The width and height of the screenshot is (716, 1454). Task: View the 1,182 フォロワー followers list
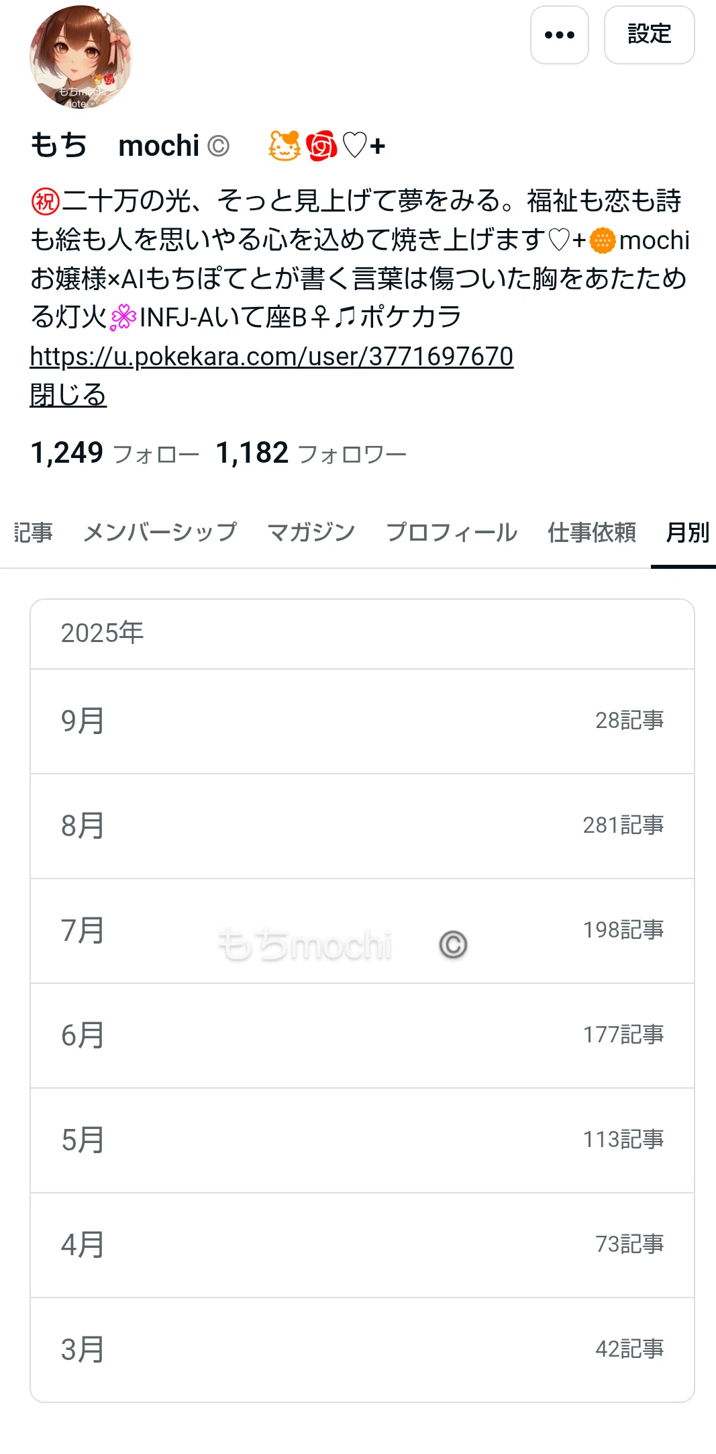point(311,453)
